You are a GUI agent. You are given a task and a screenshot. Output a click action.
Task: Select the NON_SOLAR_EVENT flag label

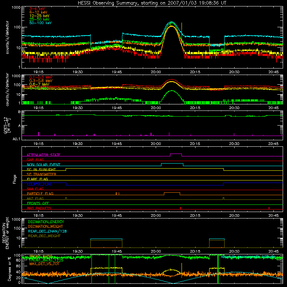coord(43,165)
